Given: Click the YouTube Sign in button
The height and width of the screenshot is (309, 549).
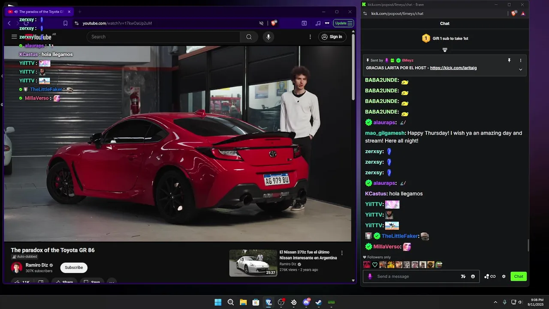Looking at the screenshot, I should click(x=332, y=37).
